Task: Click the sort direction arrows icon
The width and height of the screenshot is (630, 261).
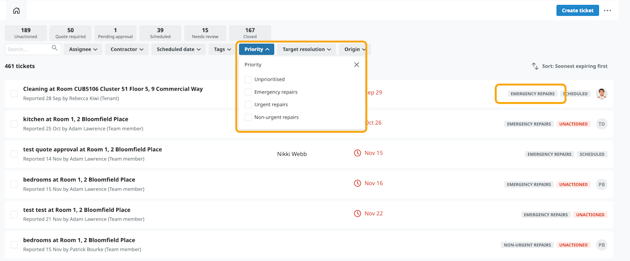Action: point(535,66)
